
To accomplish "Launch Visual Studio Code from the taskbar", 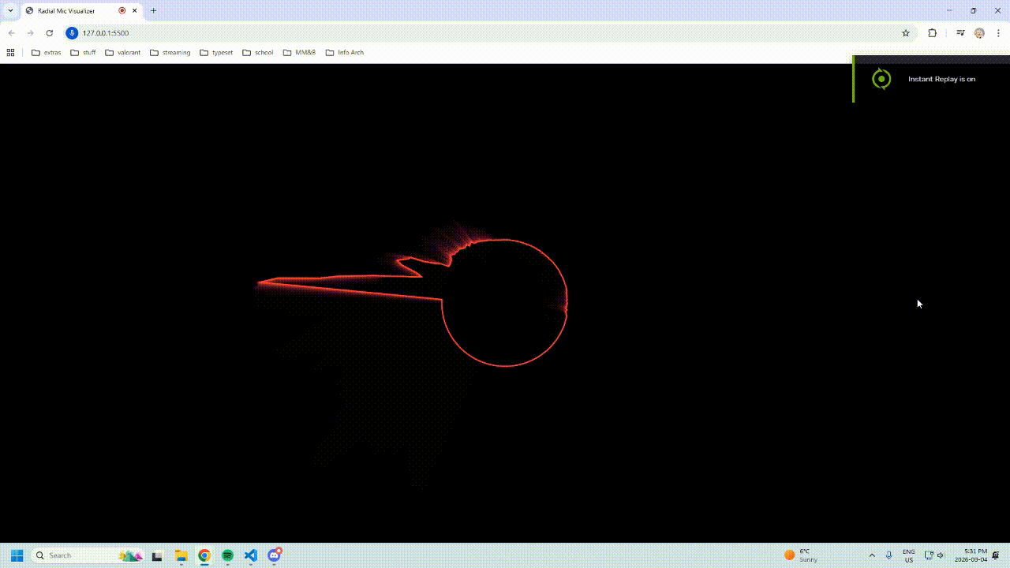I will pos(251,555).
